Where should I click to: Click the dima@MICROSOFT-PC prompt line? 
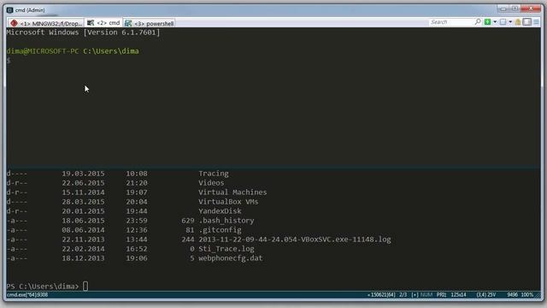[x=73, y=51]
